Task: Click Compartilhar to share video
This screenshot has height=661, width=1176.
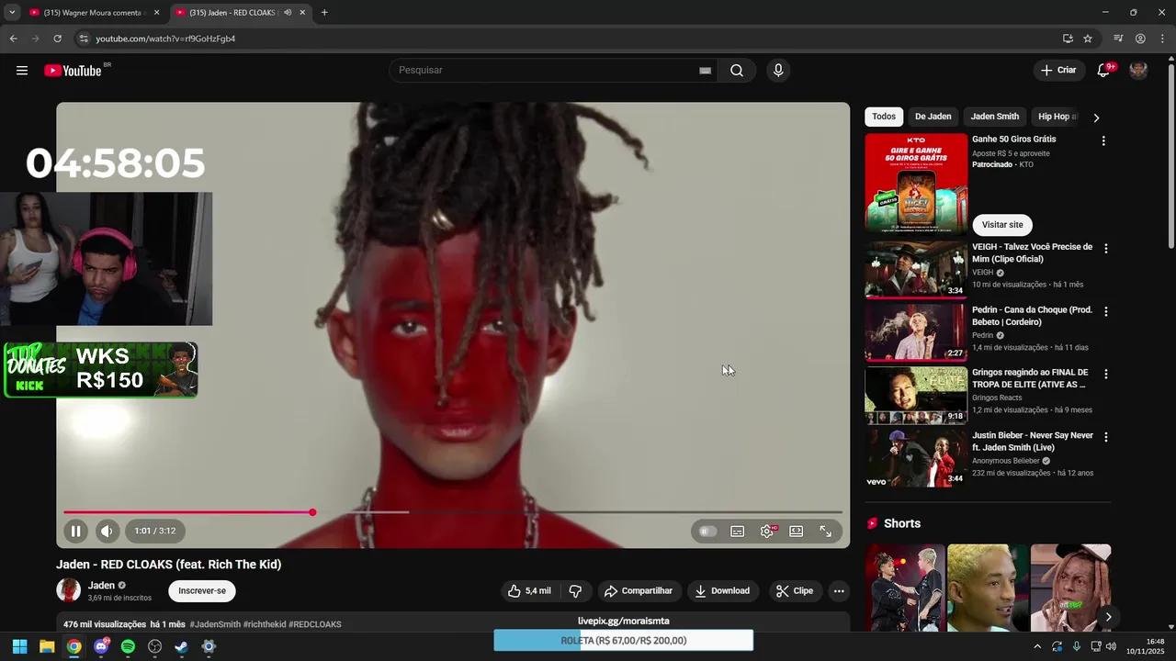Action: pos(638,591)
